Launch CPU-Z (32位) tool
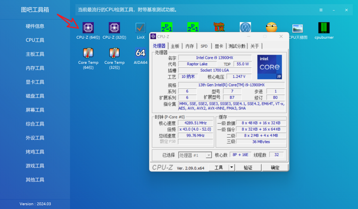The image size is (358, 209). (114, 31)
